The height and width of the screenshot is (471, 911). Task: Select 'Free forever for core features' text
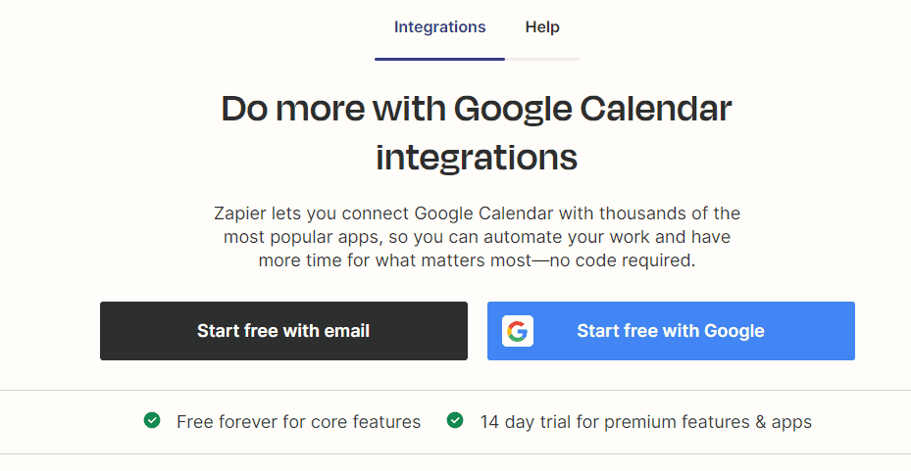pos(298,422)
